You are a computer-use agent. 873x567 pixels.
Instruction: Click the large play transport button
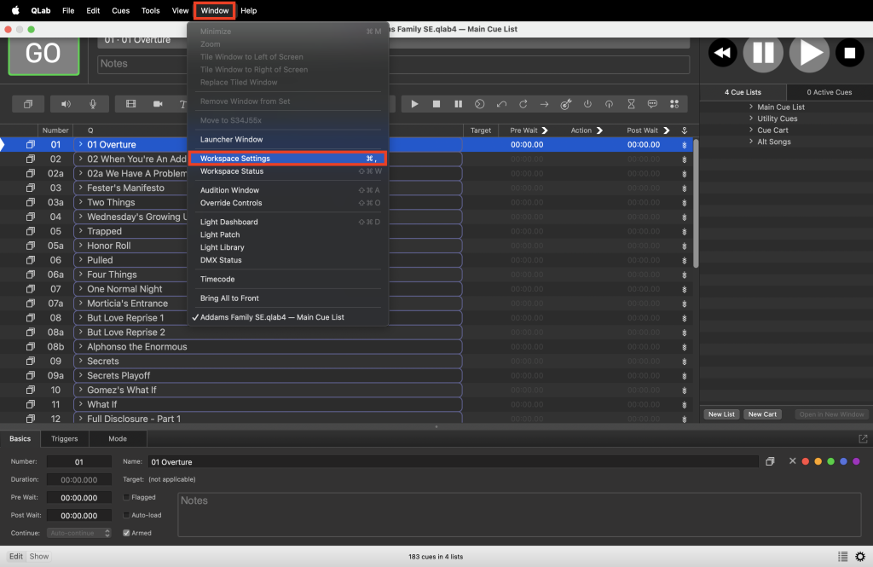[810, 53]
